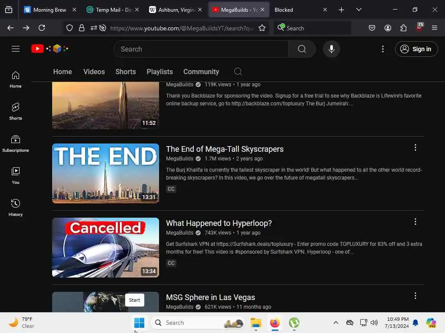Open The End of Mega-Tall Skyscrapers title

coord(225,149)
